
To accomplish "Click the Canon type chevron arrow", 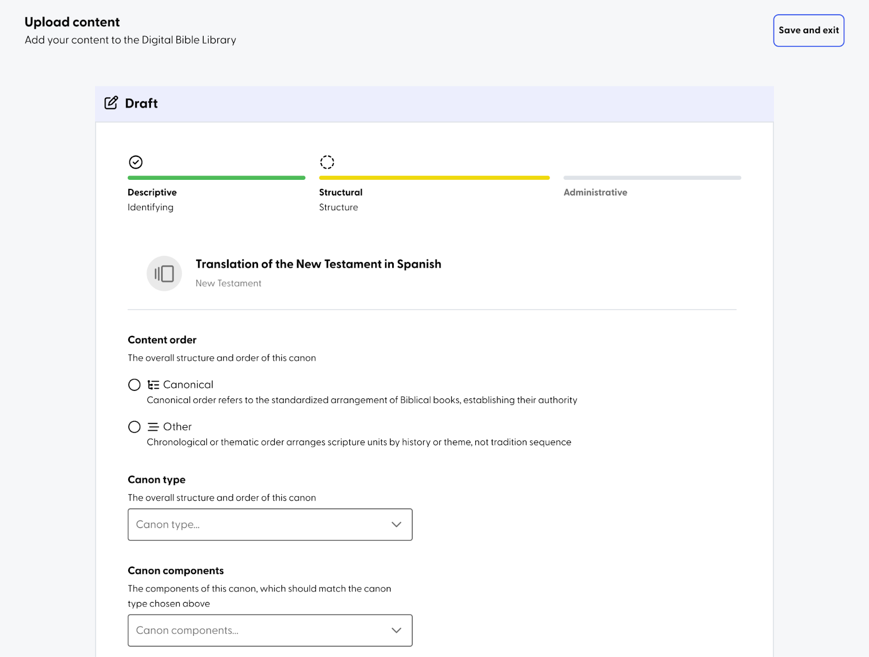I will [x=396, y=525].
